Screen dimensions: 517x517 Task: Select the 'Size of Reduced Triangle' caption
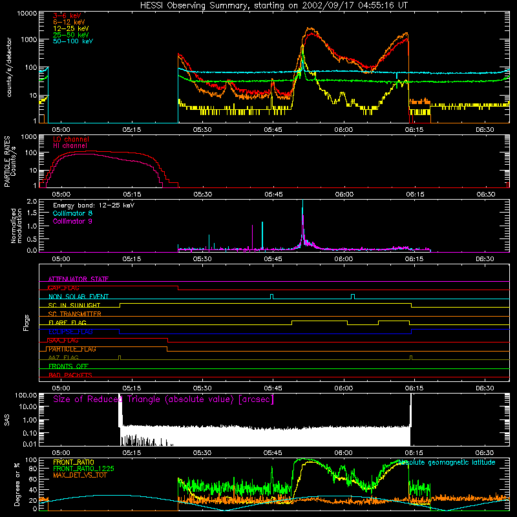(164, 399)
